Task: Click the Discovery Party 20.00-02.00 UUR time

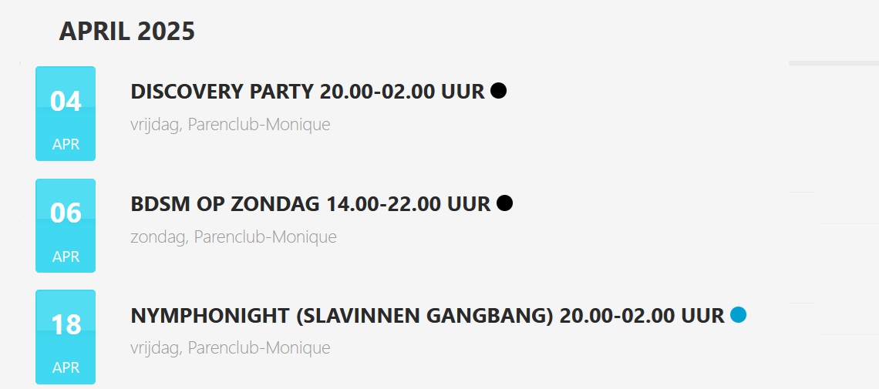Action: coord(402,92)
